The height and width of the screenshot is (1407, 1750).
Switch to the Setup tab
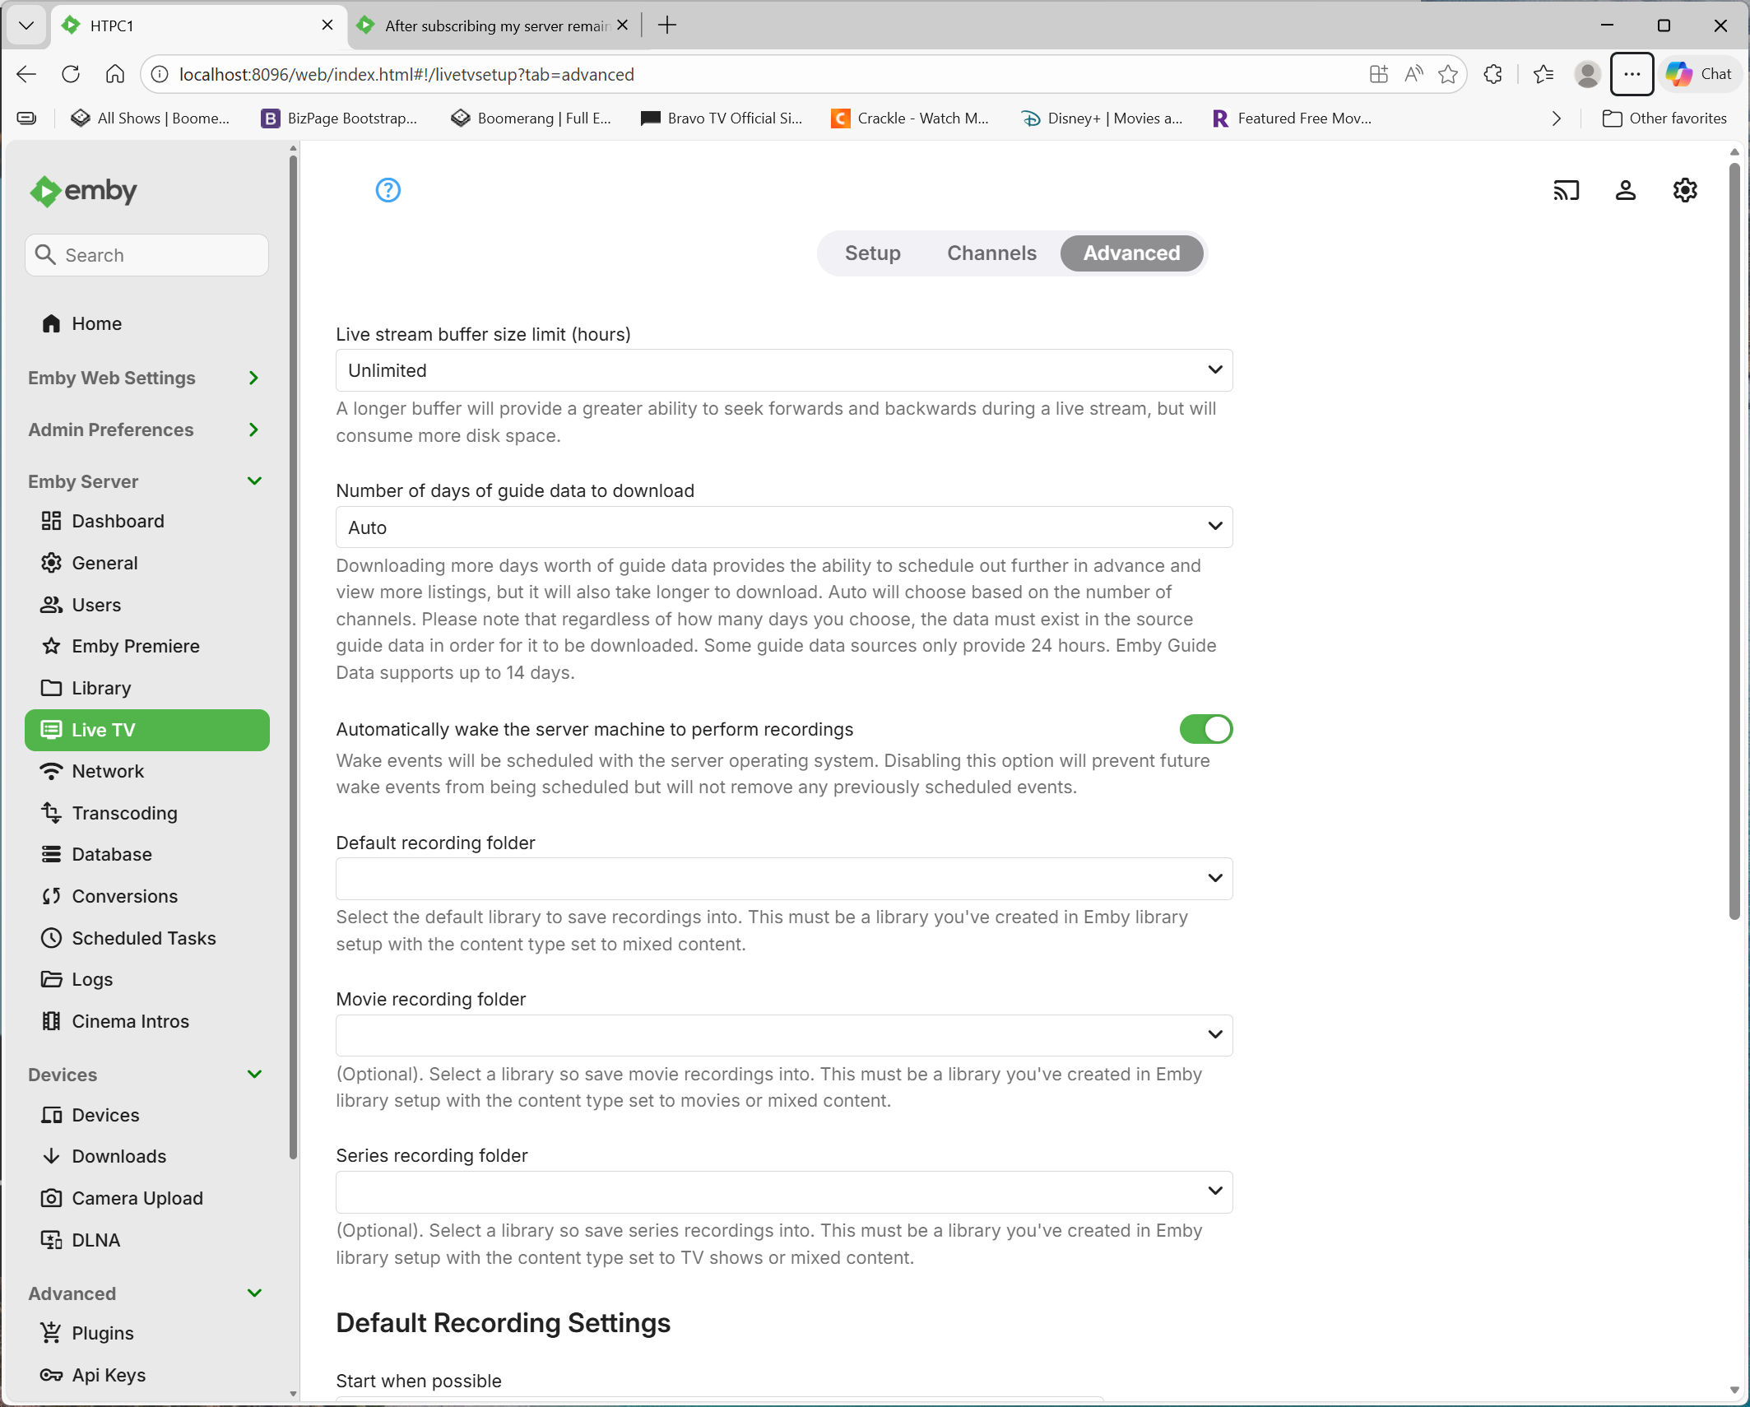pos(872,253)
